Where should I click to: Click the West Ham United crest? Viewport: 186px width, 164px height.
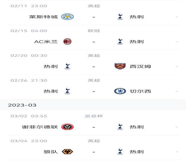coord(120,66)
